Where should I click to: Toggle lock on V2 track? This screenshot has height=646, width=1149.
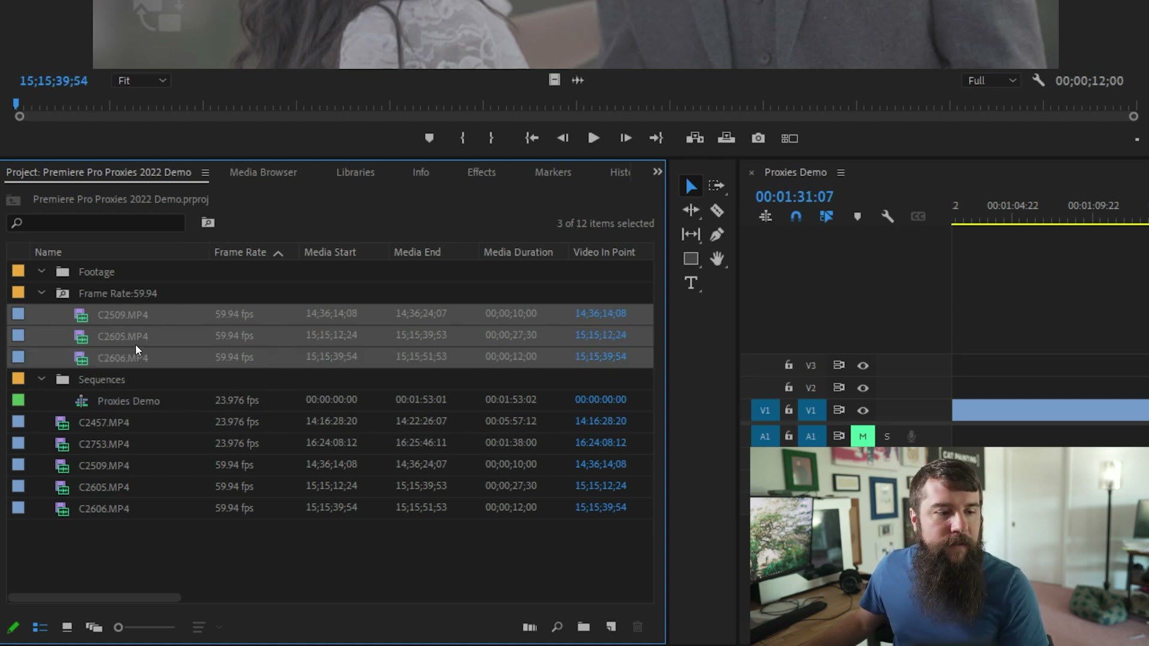pyautogui.click(x=789, y=387)
